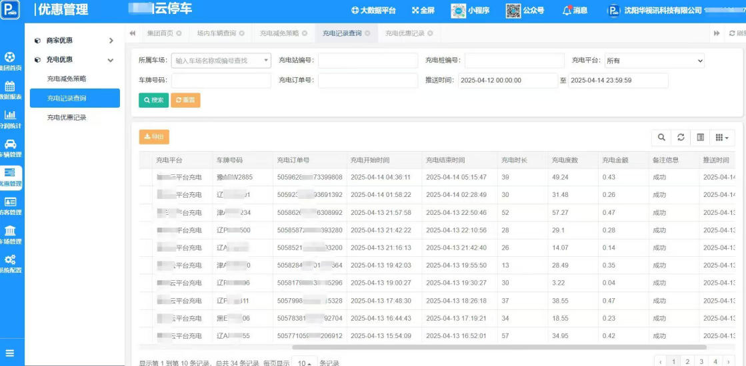746x366 pixels.
Task: Click the table search magnifier icon
Action: tap(661, 137)
